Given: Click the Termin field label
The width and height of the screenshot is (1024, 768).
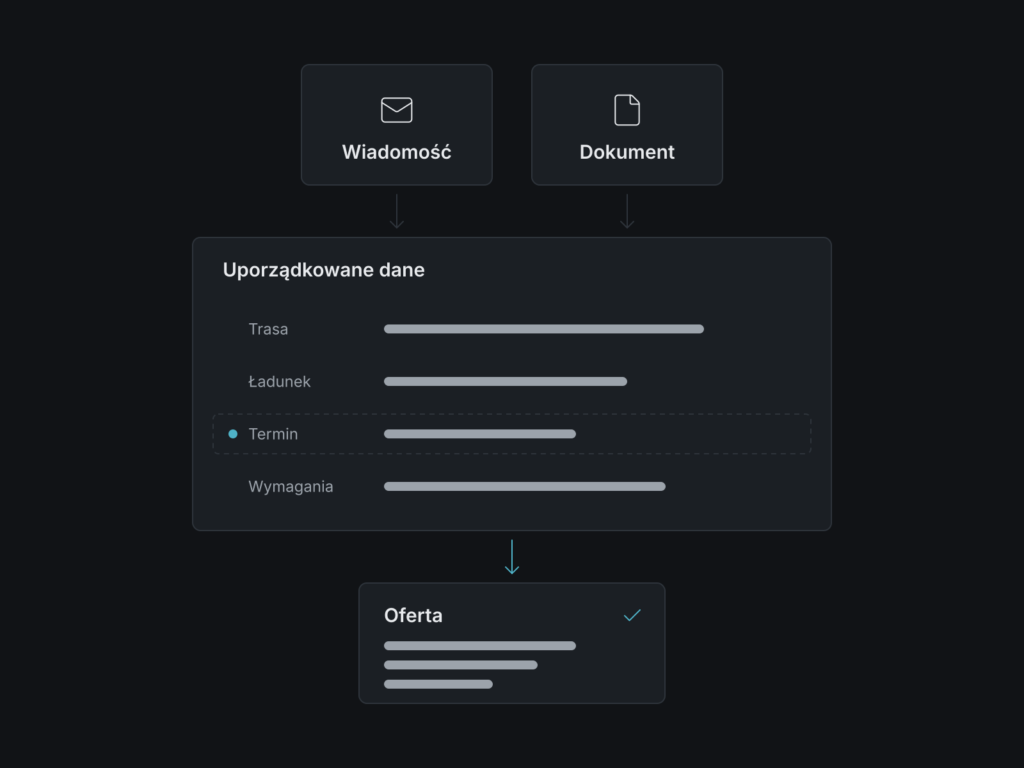Looking at the screenshot, I should tap(273, 434).
